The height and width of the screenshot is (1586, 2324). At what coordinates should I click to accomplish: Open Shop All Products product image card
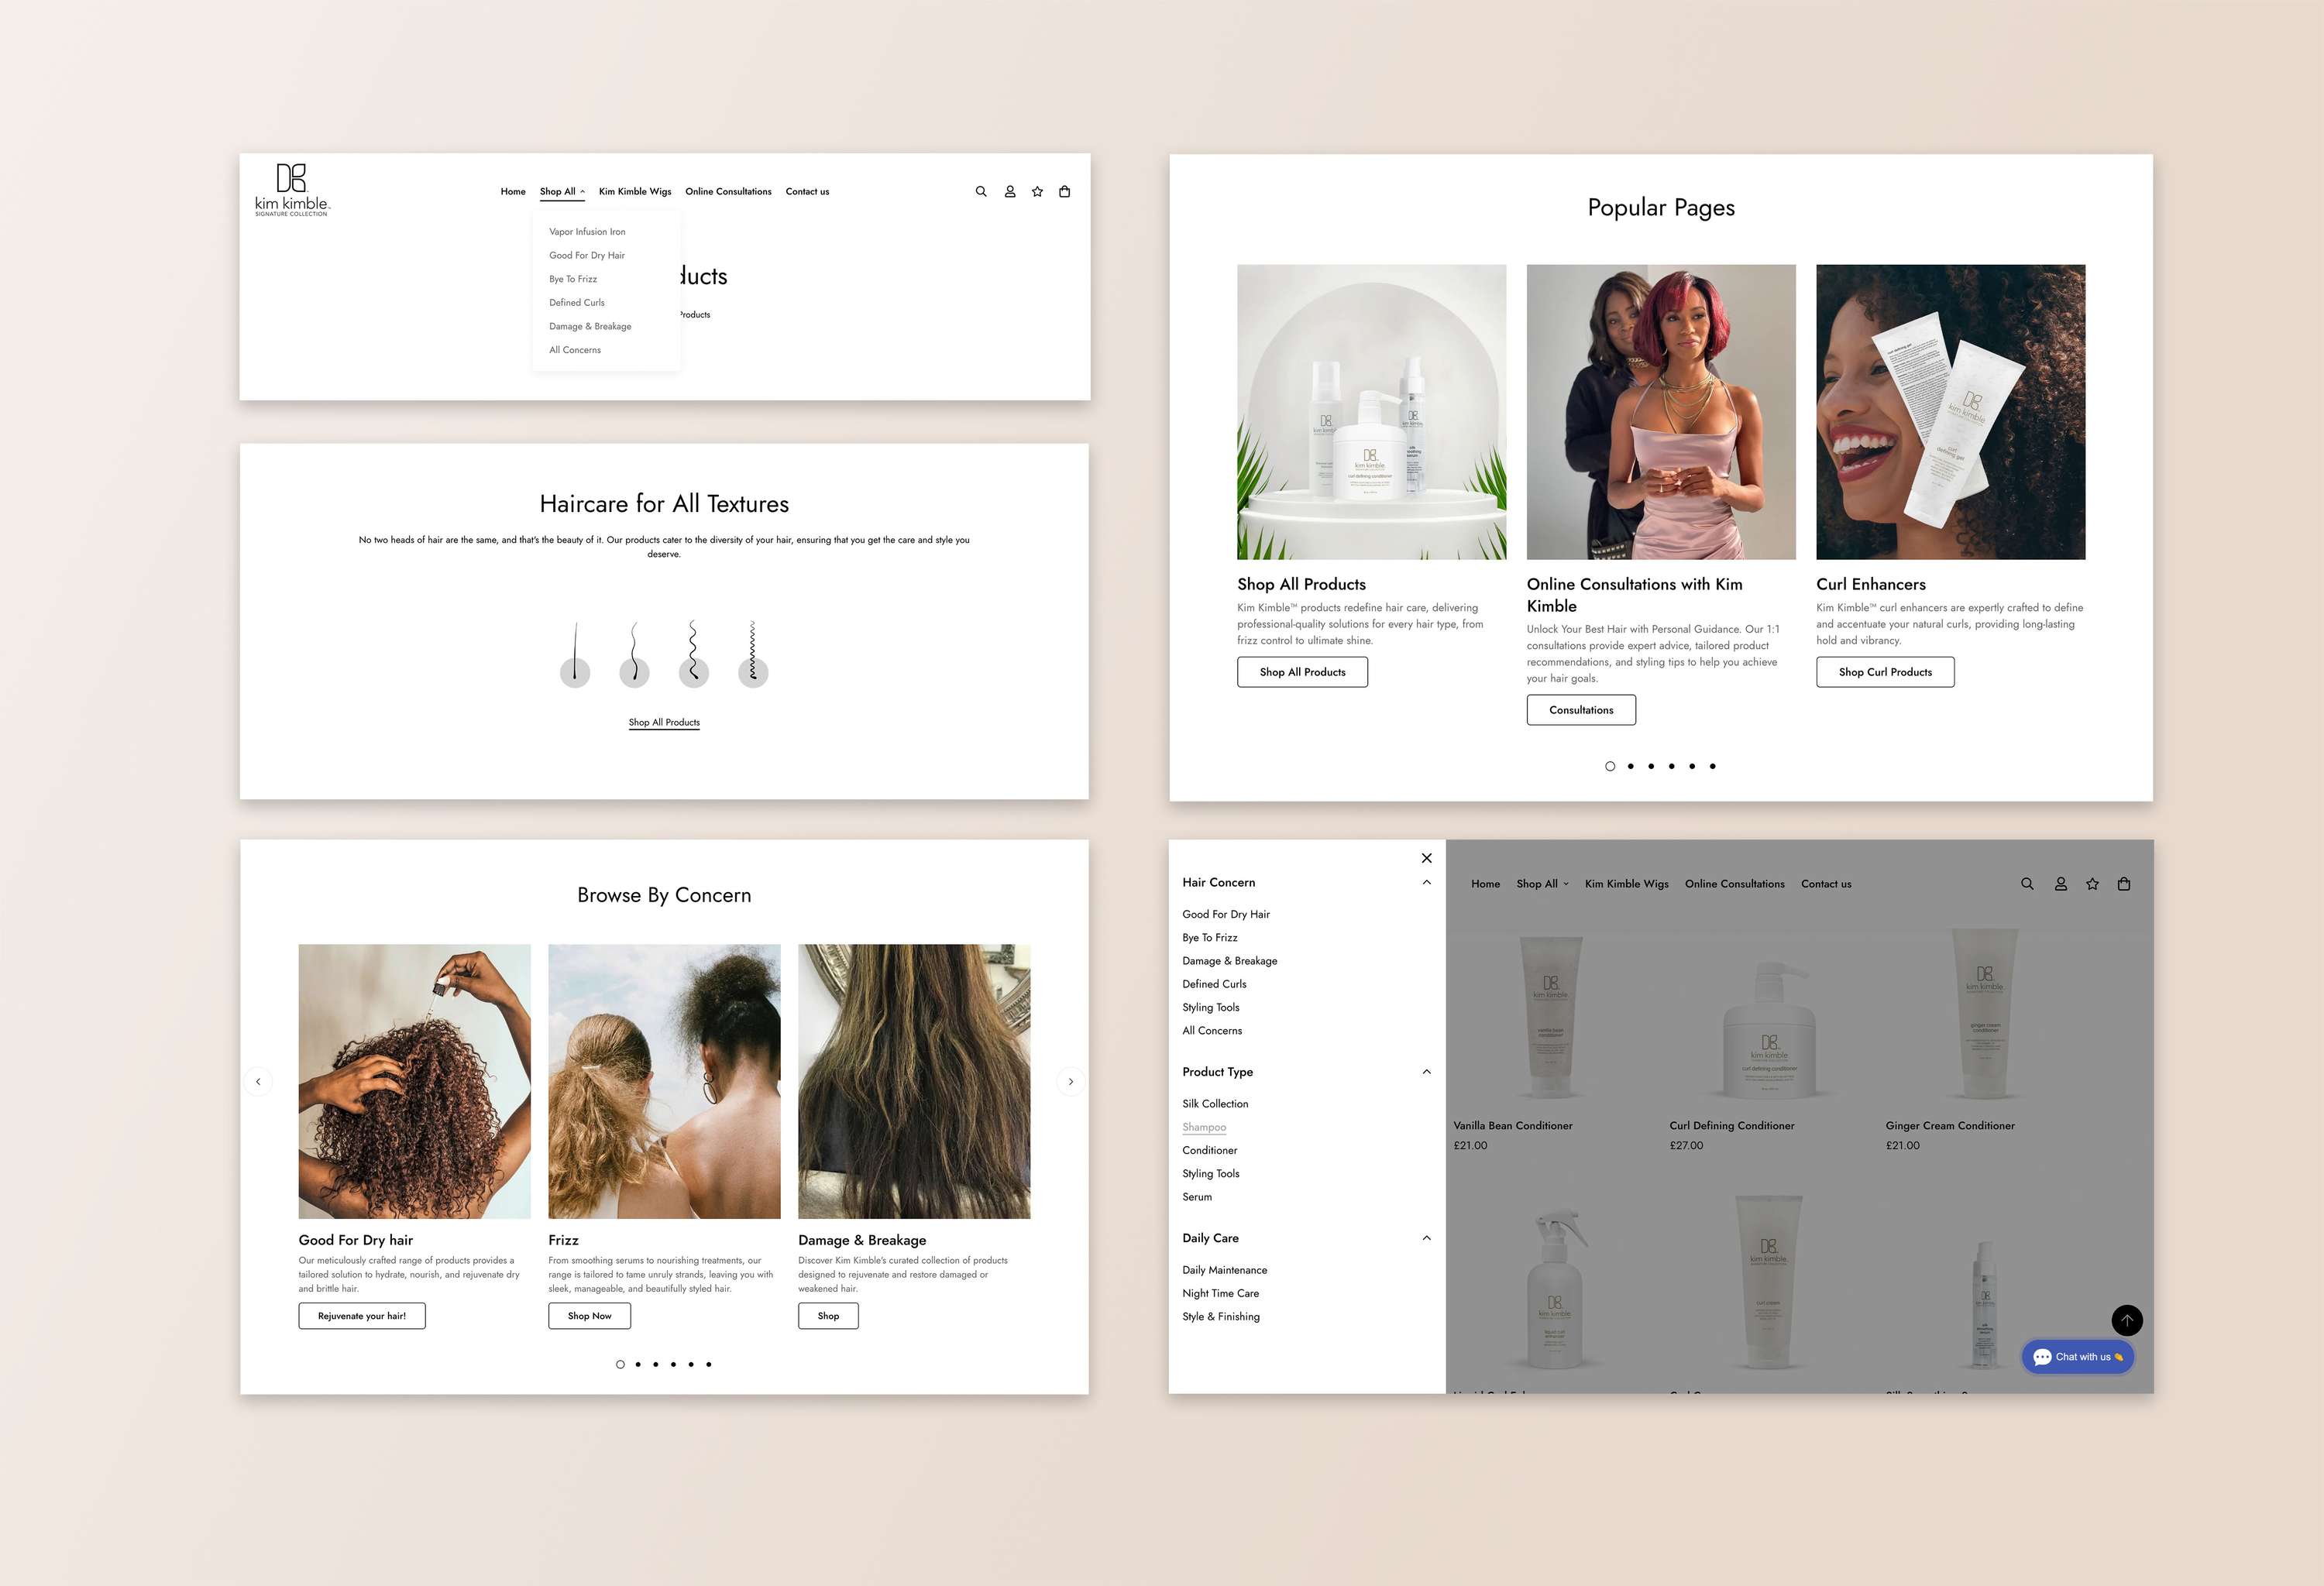coord(1371,412)
